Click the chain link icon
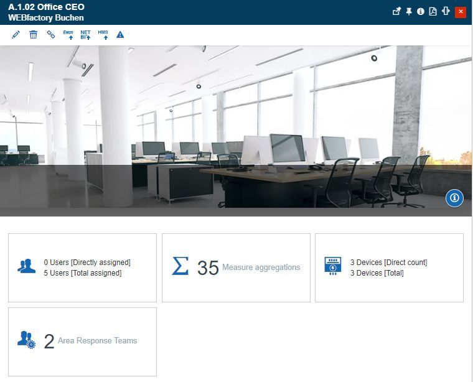Screen dimensions: 473x382 [51, 35]
